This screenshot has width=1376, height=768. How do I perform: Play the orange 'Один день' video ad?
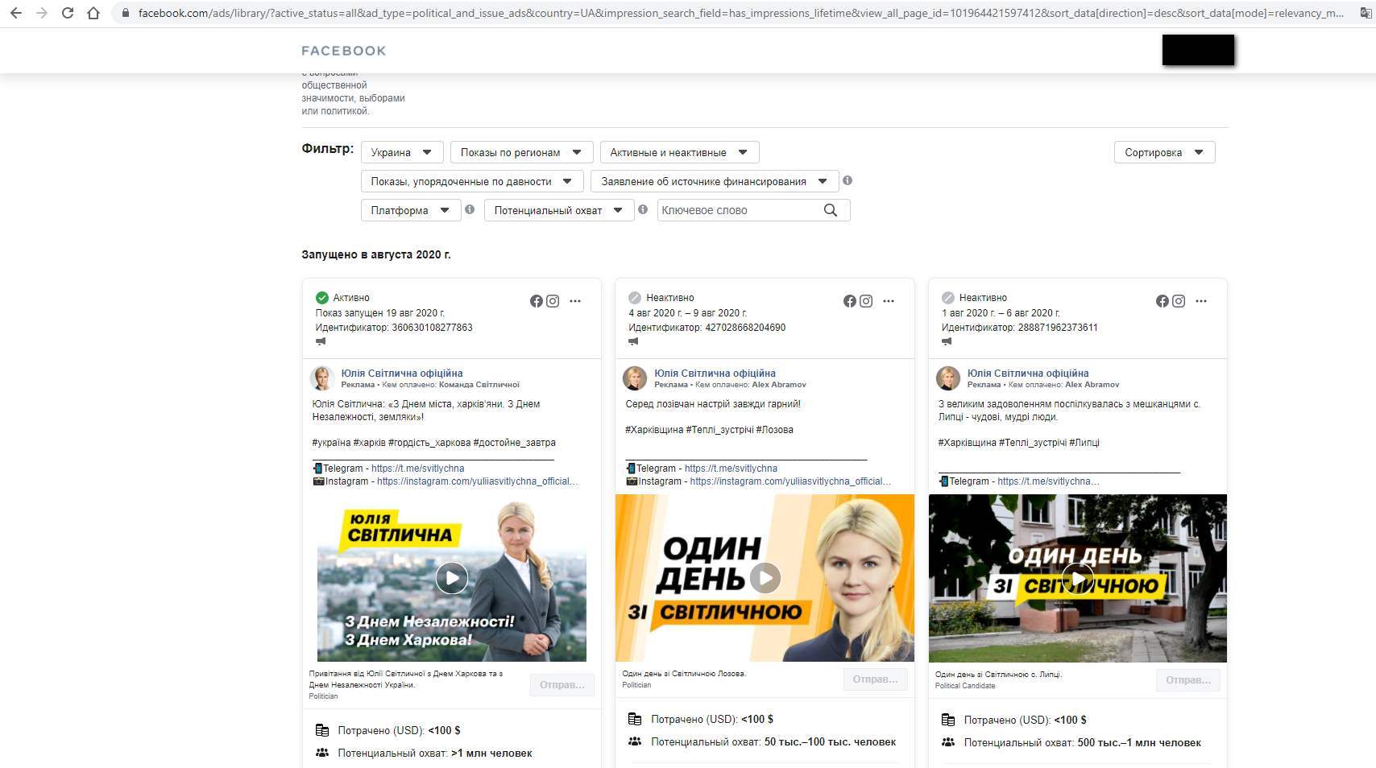tap(765, 577)
